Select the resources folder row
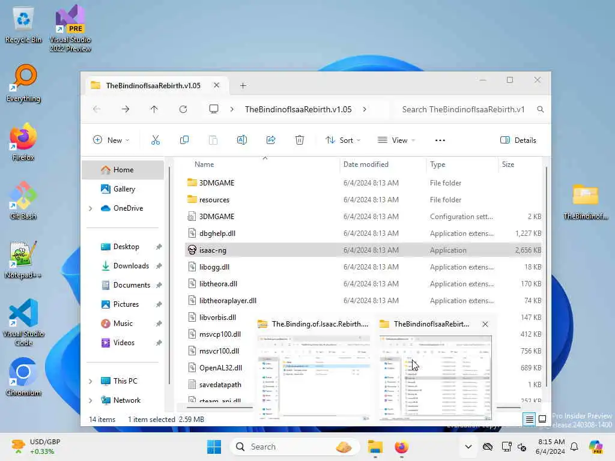Image resolution: width=615 pixels, height=461 pixels. pyautogui.click(x=363, y=199)
